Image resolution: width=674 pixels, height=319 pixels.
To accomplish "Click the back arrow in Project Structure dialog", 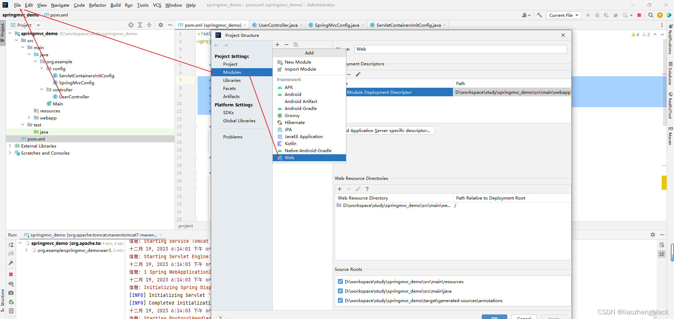I will (x=216, y=45).
